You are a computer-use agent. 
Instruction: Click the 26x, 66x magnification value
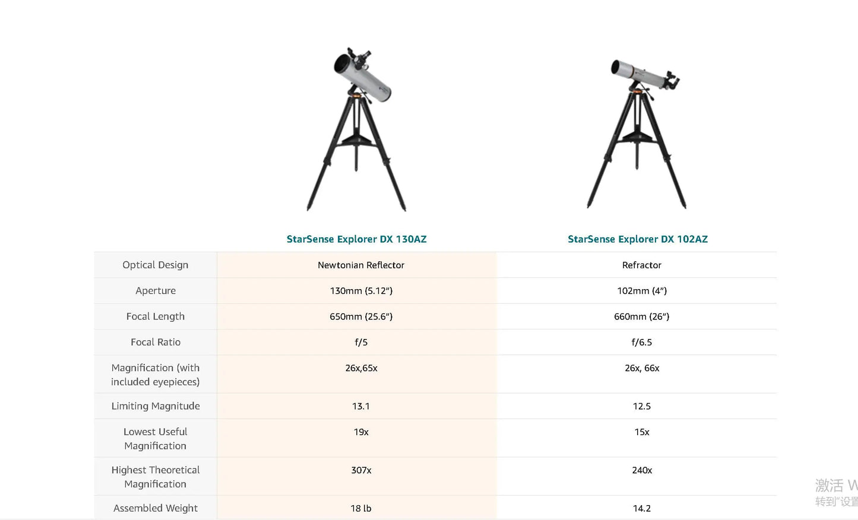[641, 368]
